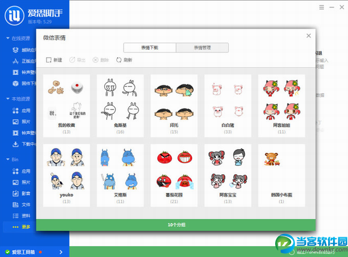Open the 我的收藏 emoji group
Image resolution: width=348 pixels, height=257 pixels.
[x=66, y=106]
